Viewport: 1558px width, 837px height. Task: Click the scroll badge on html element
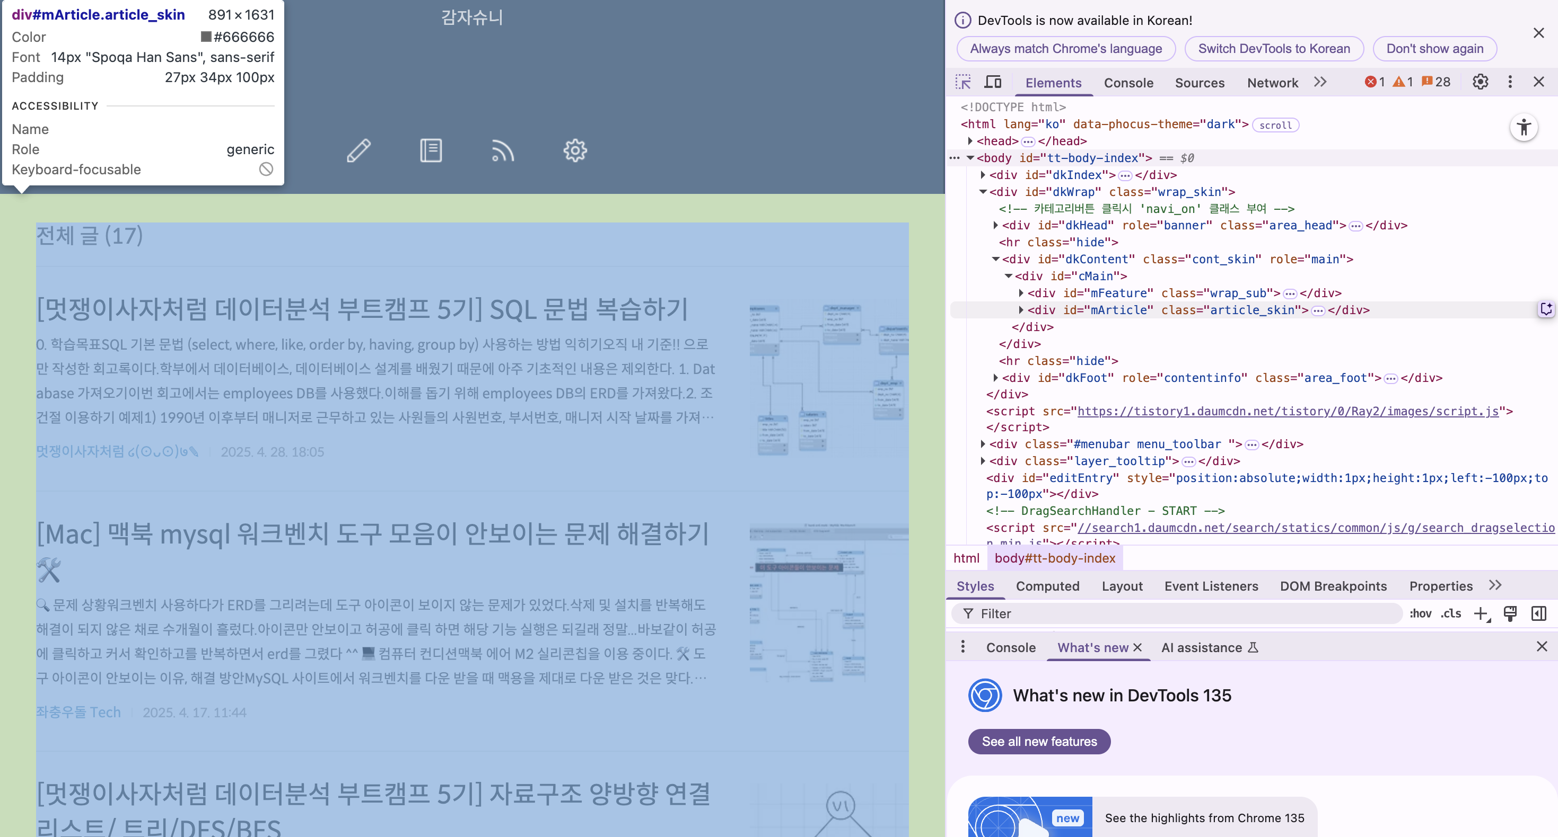coord(1275,125)
